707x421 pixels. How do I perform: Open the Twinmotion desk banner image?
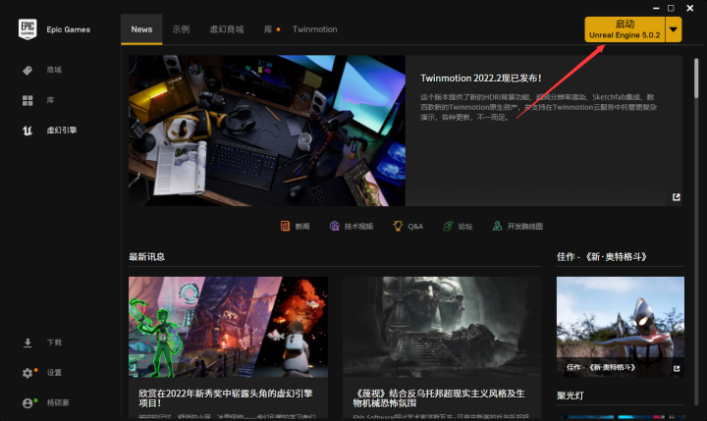point(267,131)
